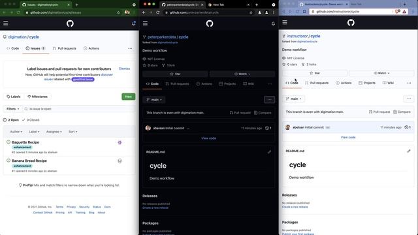Open new tab in left browser window

(x=77, y=5)
